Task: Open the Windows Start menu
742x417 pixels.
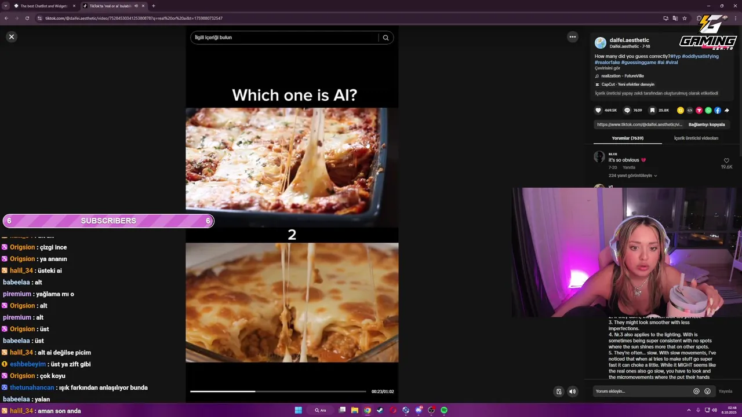Action: 298,410
